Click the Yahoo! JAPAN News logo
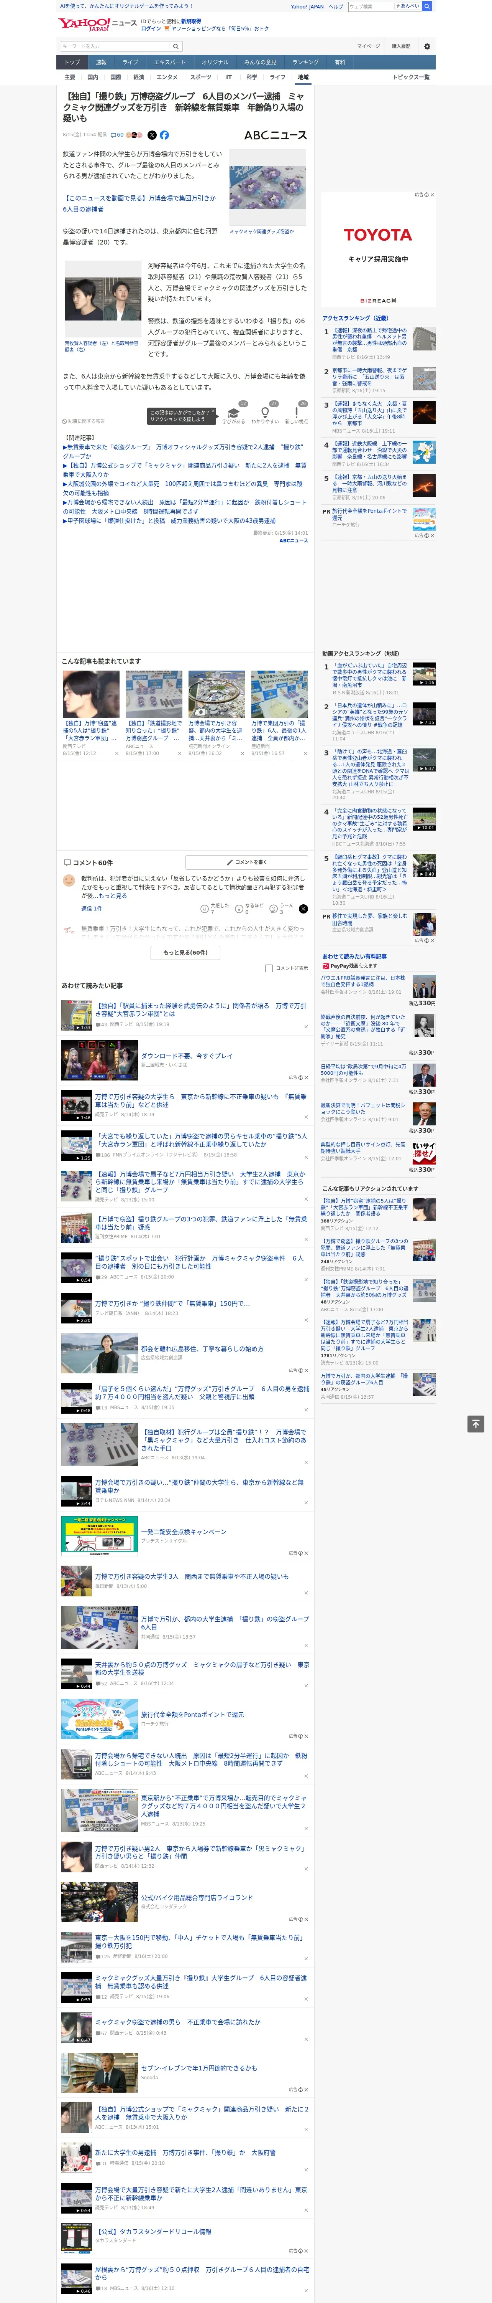The width and height of the screenshot is (492, 2303). [x=97, y=24]
